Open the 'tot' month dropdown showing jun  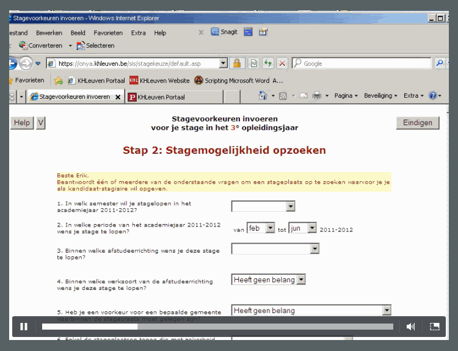303,228
